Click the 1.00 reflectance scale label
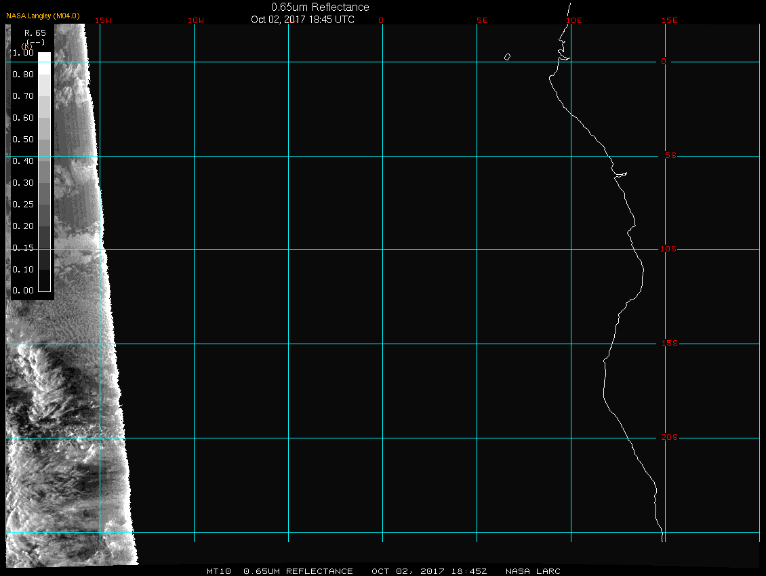The image size is (766, 576). click(23, 53)
